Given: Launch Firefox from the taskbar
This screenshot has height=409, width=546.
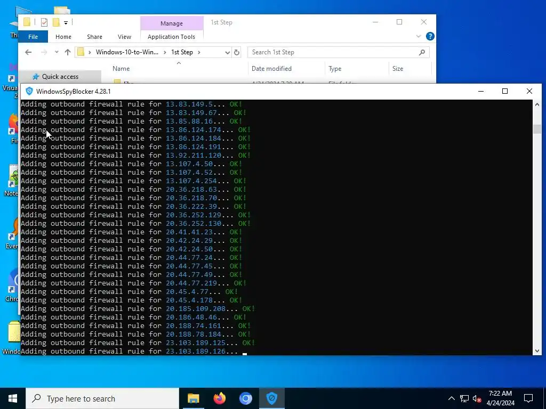Looking at the screenshot, I should [219, 398].
